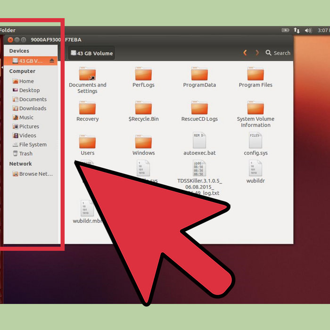Open Pictures in sidebar

(25, 126)
